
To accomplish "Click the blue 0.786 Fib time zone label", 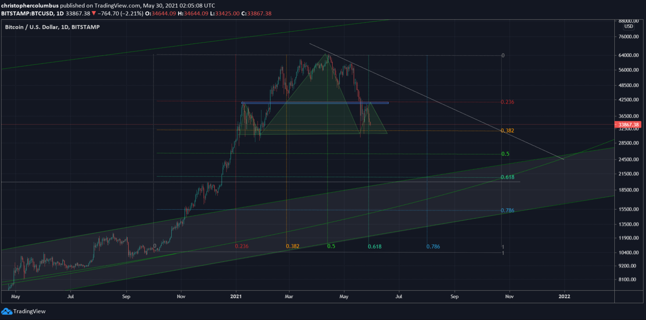I will tap(433, 247).
